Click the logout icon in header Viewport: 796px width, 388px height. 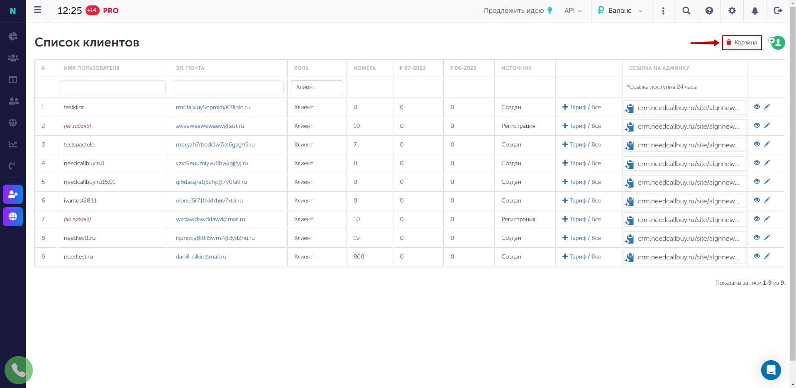click(778, 11)
